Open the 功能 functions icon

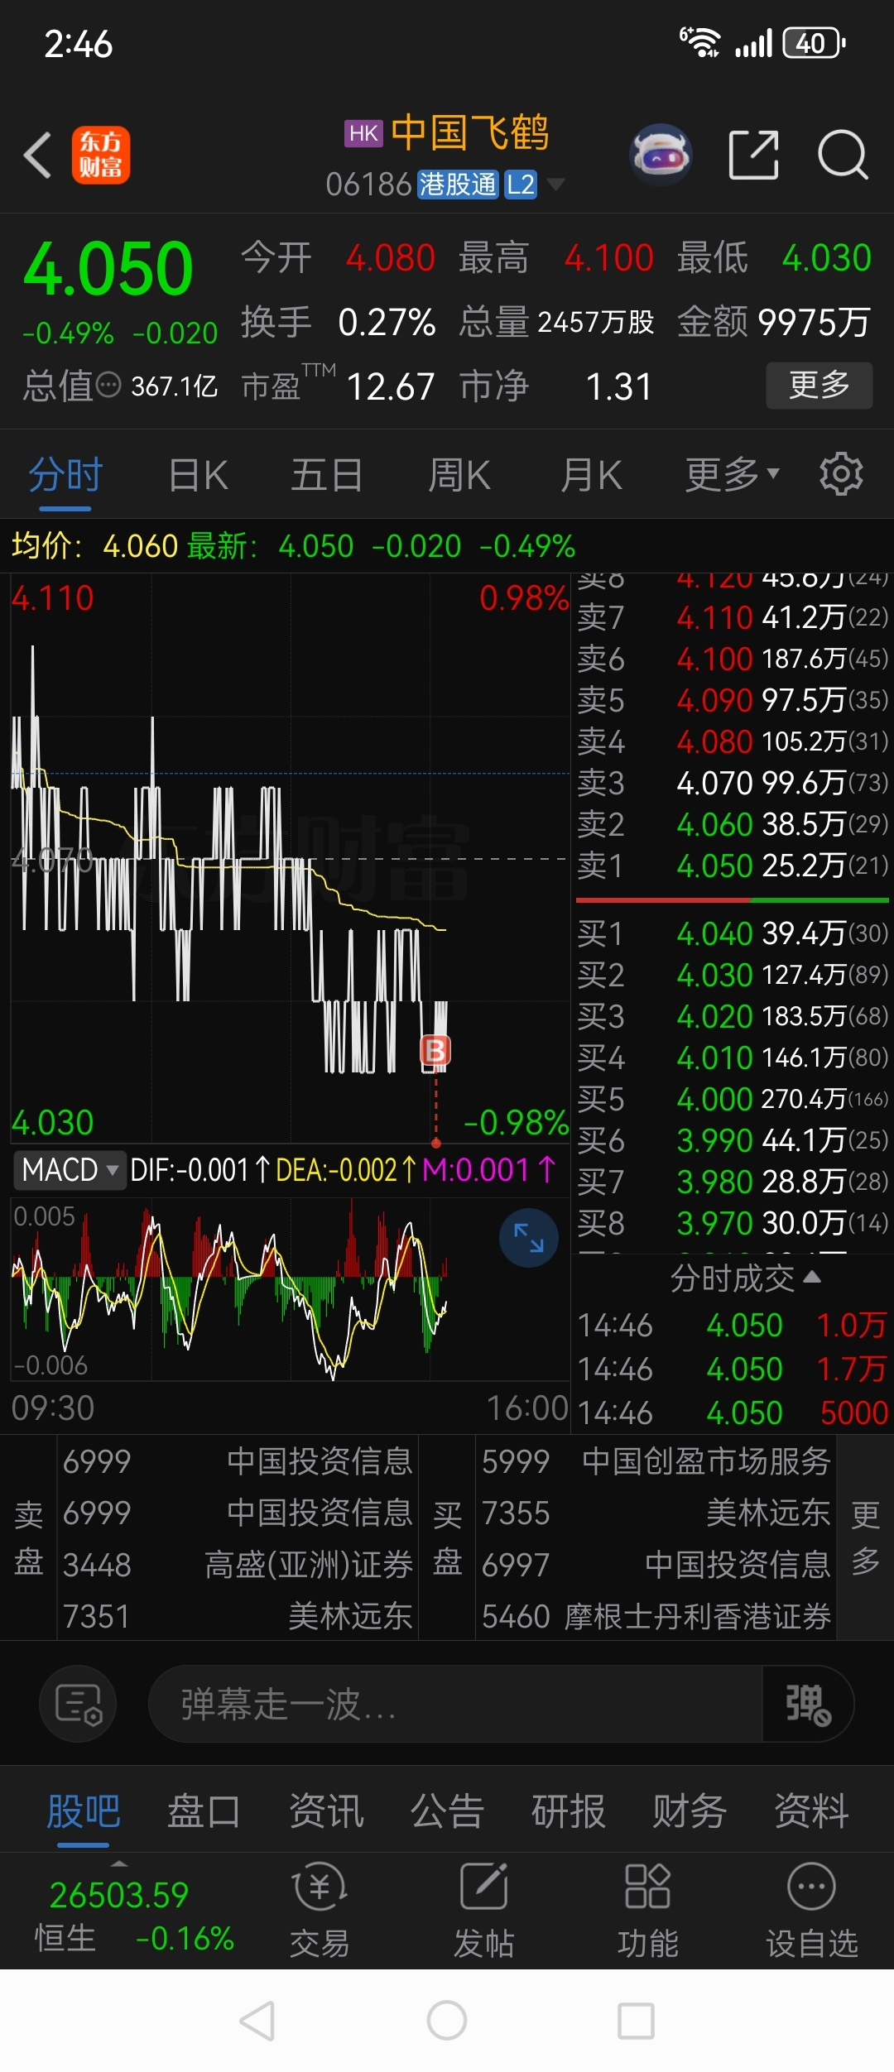pyautogui.click(x=647, y=1910)
